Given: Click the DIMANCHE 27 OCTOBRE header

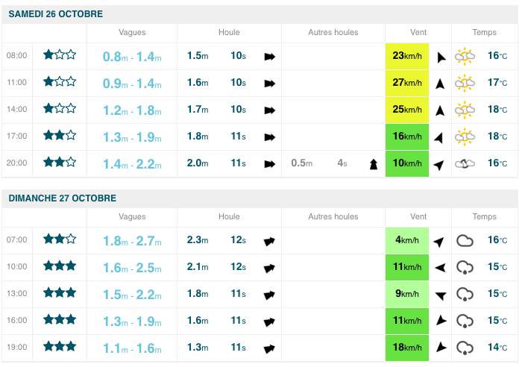Looking at the screenshot, I should (x=62, y=198).
